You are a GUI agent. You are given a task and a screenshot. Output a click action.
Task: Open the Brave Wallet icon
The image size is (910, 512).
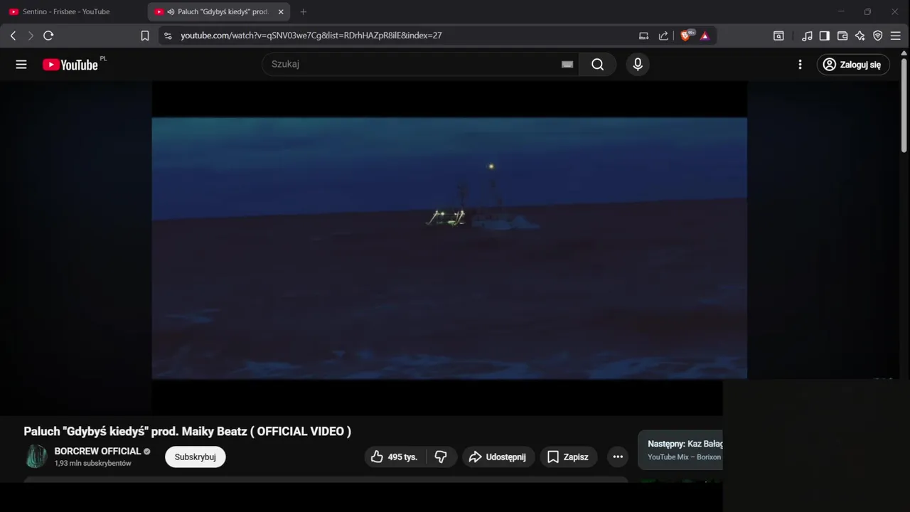point(842,36)
